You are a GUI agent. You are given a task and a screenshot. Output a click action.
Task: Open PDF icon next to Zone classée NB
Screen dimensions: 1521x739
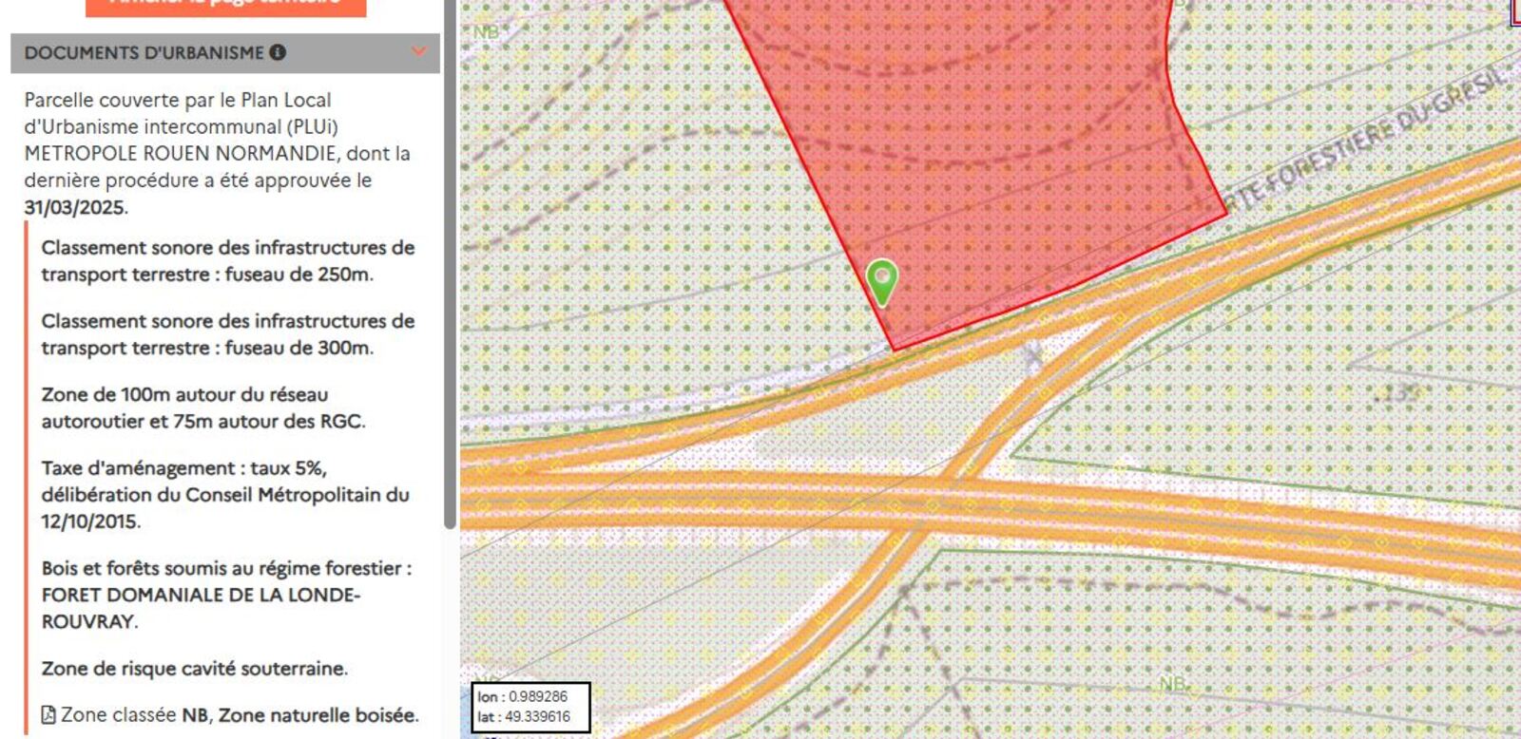coord(48,715)
